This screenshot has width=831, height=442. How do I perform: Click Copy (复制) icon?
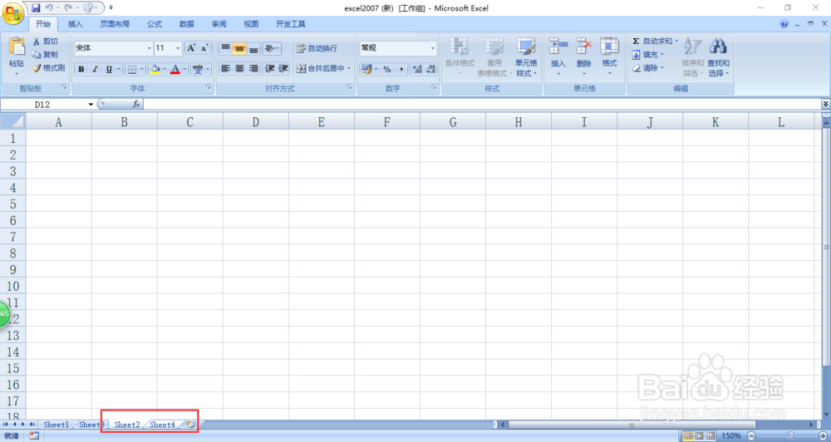tap(36, 55)
